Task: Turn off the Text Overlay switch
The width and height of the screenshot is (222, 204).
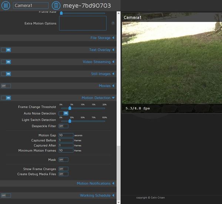Action: tap(6, 50)
